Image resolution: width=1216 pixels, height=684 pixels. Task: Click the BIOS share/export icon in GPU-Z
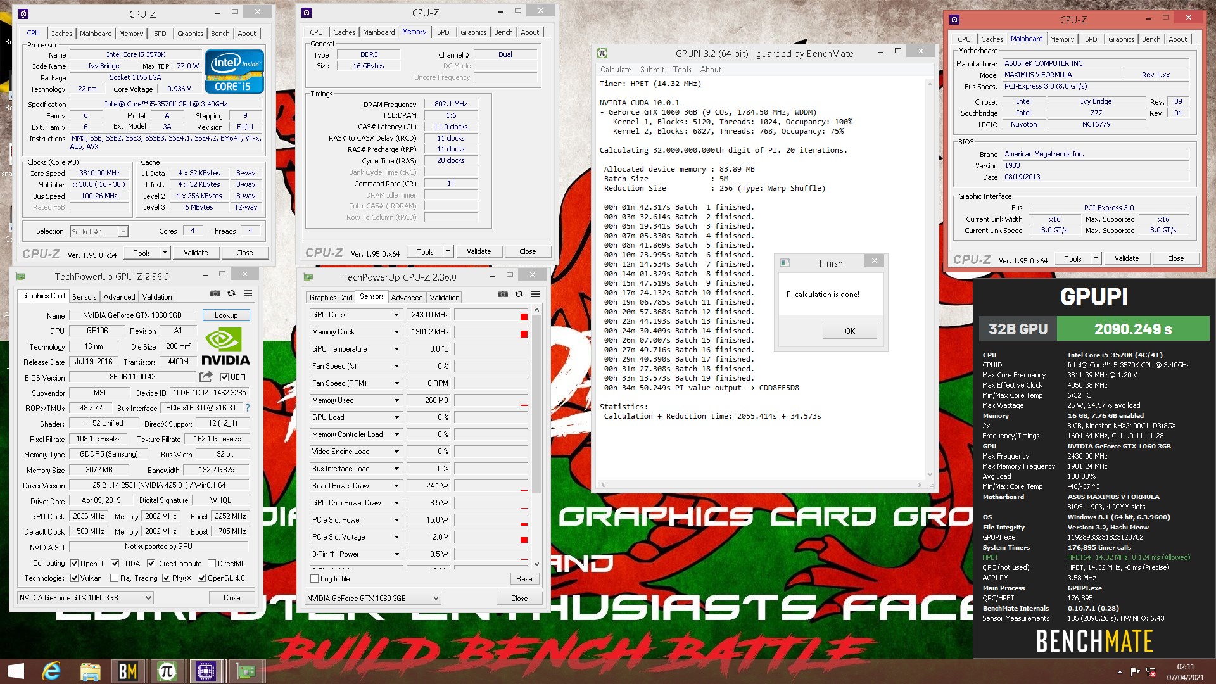point(206,377)
